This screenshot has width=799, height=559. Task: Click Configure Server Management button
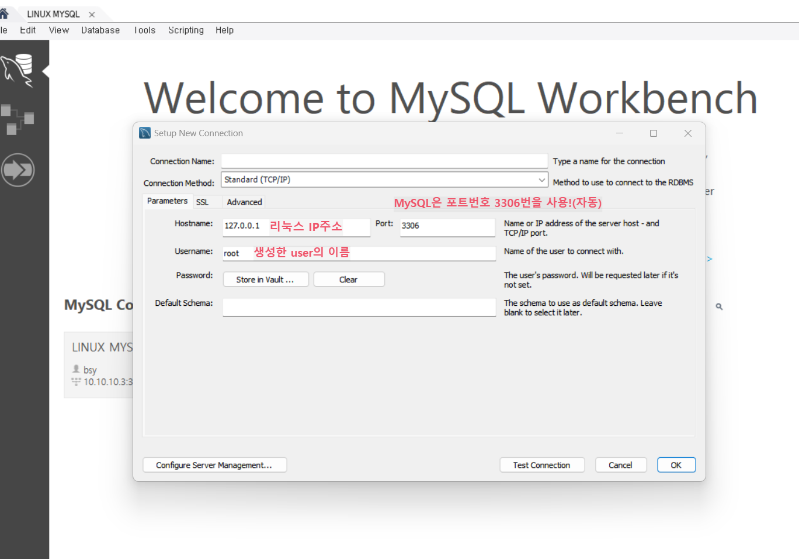point(214,465)
